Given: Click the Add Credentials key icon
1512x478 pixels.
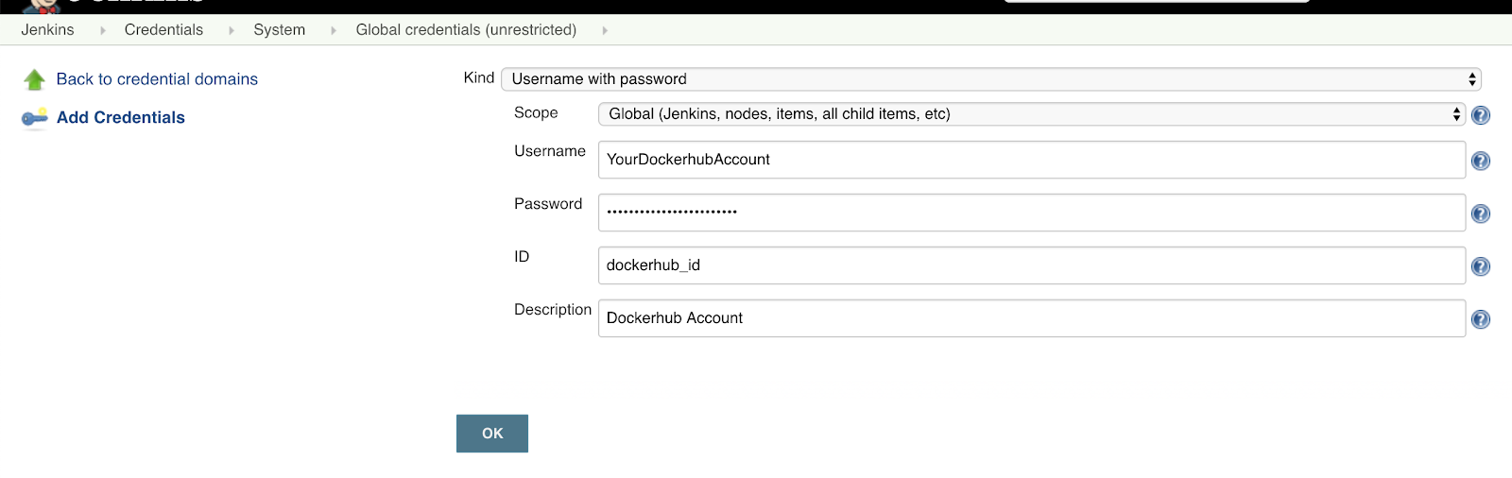Looking at the screenshot, I should [35, 118].
